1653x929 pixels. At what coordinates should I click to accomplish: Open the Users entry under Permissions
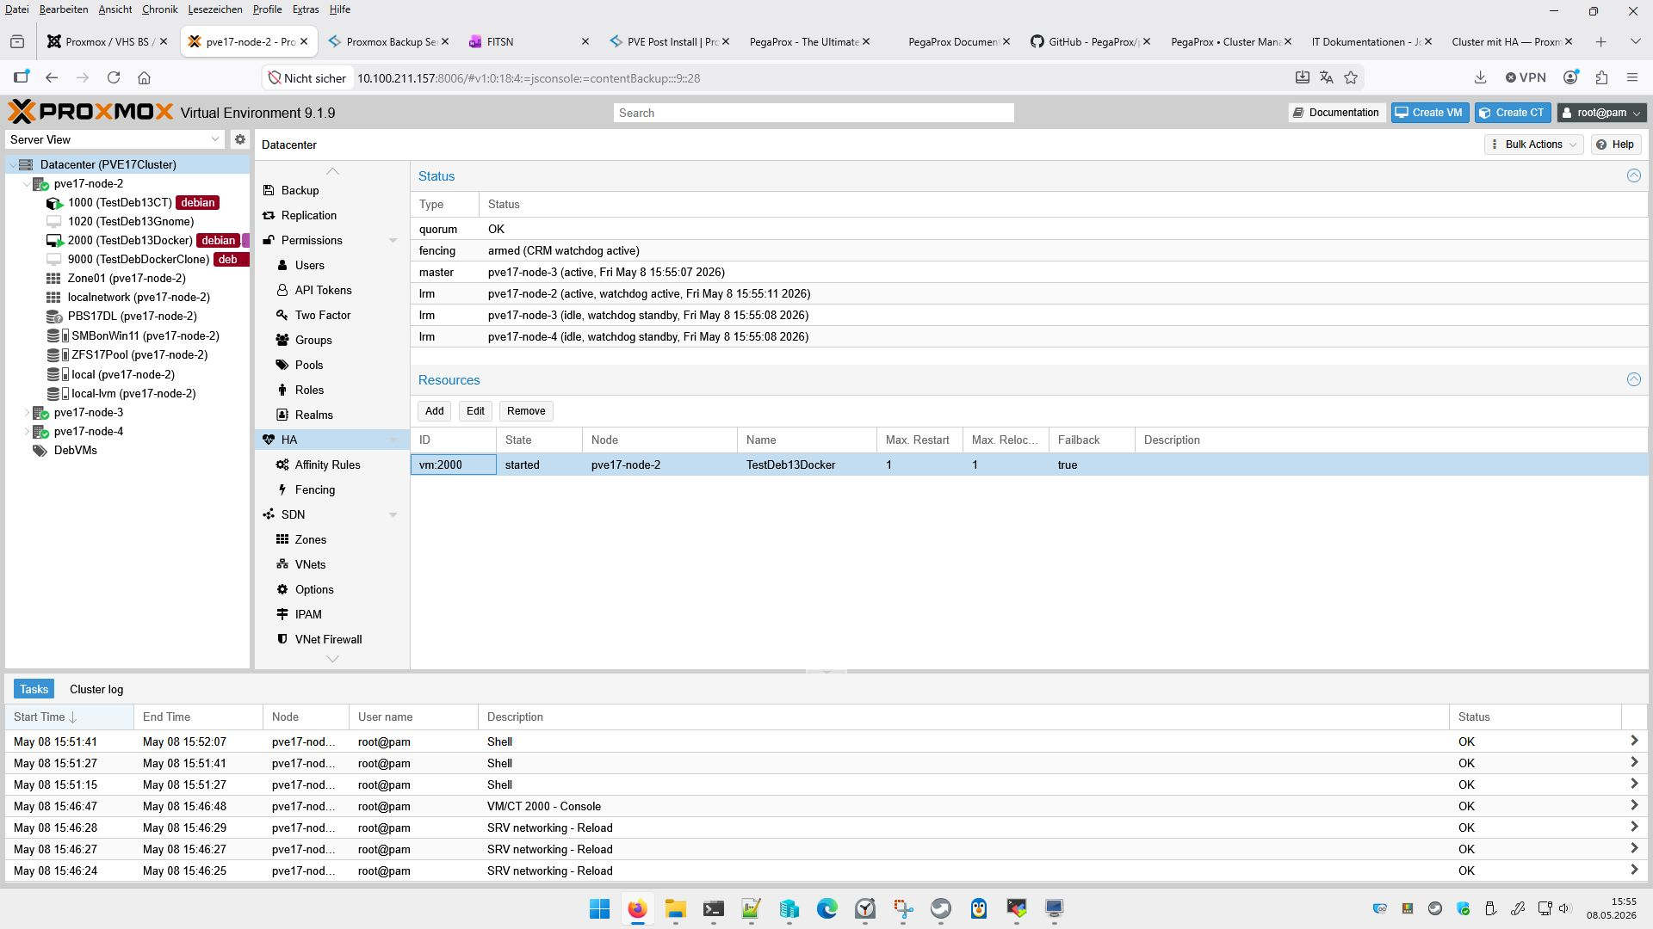(309, 265)
